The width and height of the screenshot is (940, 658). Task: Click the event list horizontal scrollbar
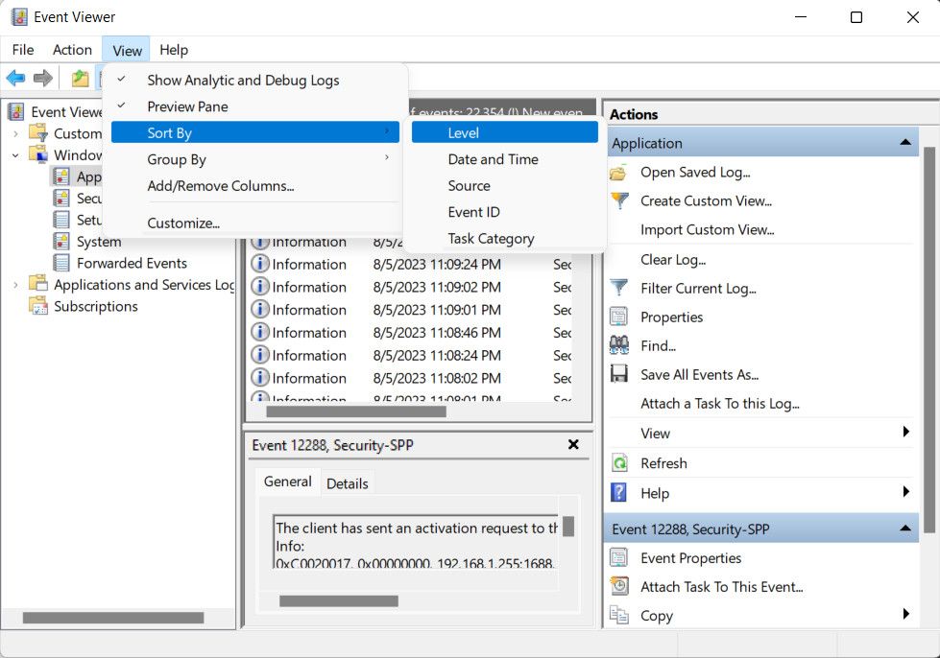tap(355, 411)
